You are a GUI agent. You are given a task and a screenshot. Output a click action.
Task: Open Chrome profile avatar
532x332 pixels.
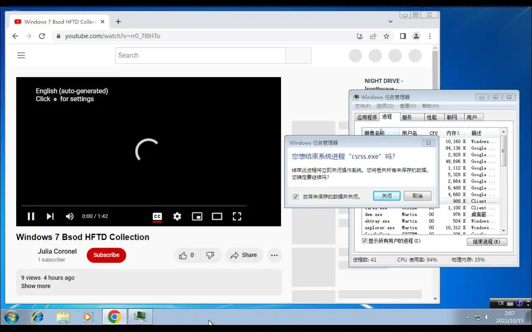(416, 36)
